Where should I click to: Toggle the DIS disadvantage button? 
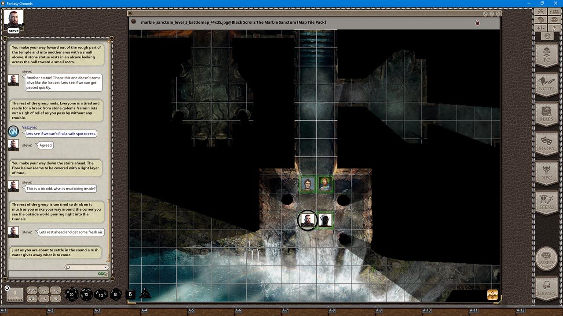32,298
